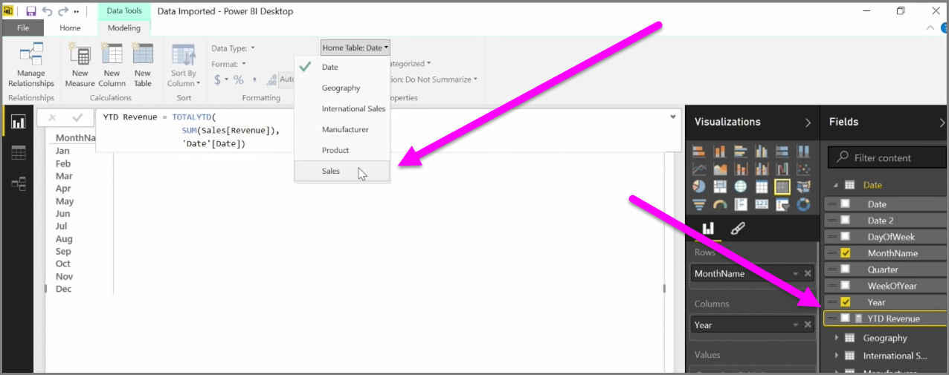Select the highlighted matrix visualization
Image resolution: width=949 pixels, height=375 pixels.
(x=782, y=186)
